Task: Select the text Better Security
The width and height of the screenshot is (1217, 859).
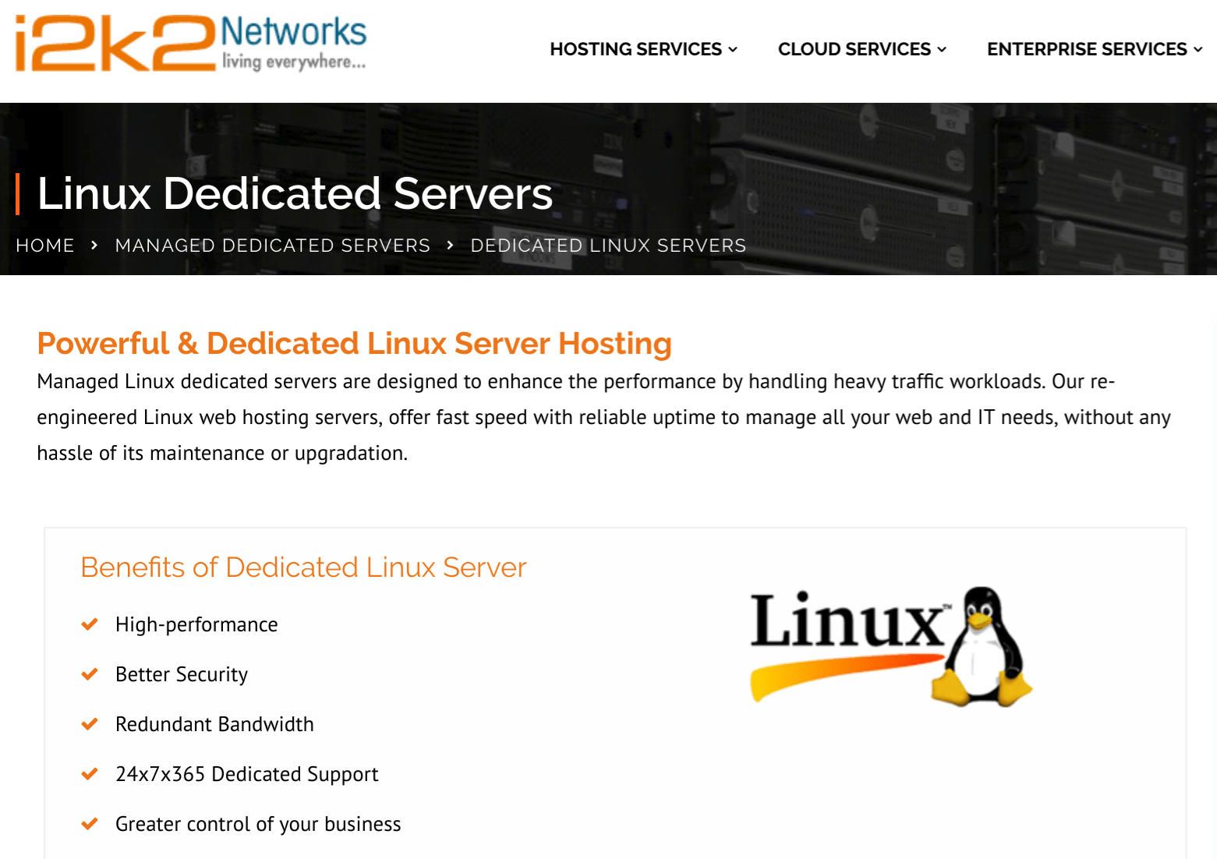Action: (x=182, y=675)
